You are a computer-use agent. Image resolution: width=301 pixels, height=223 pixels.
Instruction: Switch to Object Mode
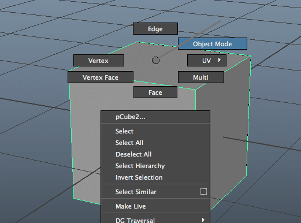[213, 44]
